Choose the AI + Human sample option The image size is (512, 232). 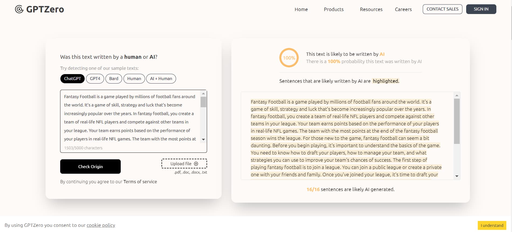[161, 79]
